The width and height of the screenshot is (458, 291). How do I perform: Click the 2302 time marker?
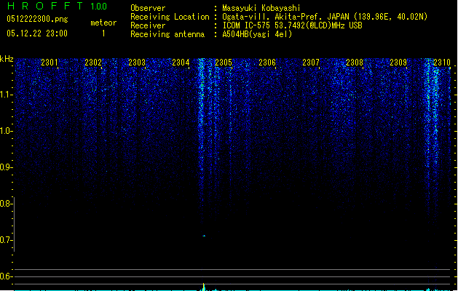coord(93,63)
